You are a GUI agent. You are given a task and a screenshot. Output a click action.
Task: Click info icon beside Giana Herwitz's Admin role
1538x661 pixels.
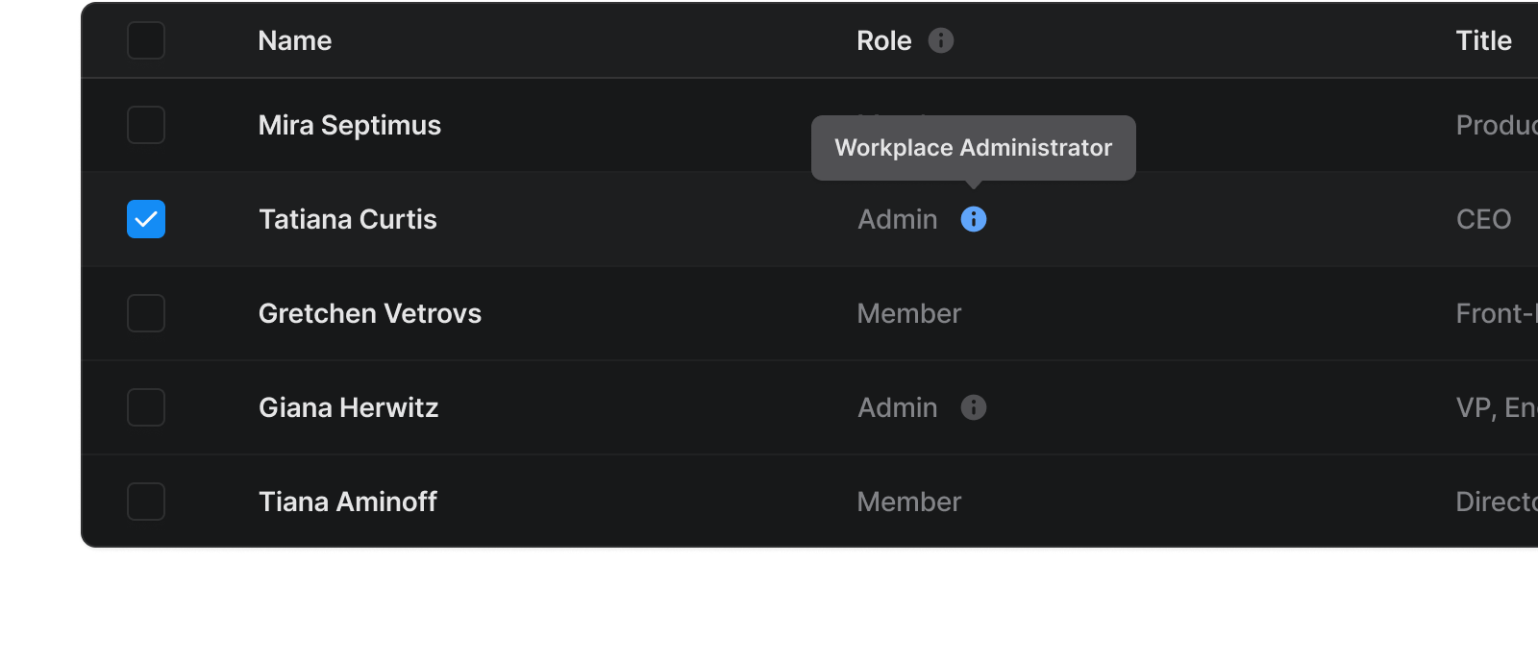tap(973, 407)
